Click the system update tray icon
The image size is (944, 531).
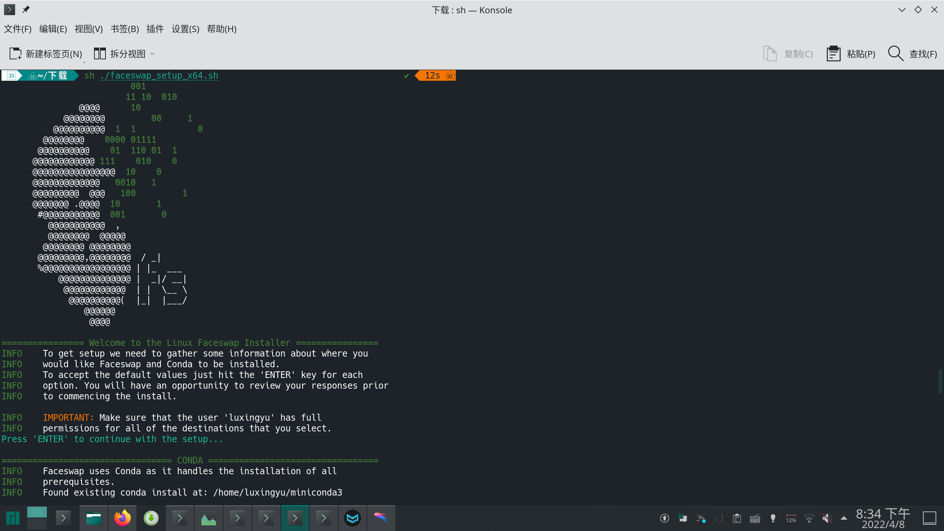tap(664, 518)
